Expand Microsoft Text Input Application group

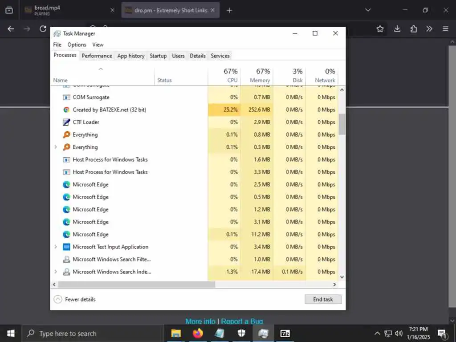(56, 247)
